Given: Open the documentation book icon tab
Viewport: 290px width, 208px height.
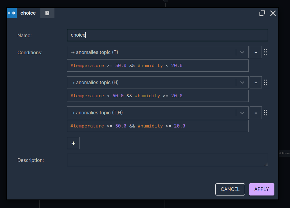Looking at the screenshot, I should 47,13.
